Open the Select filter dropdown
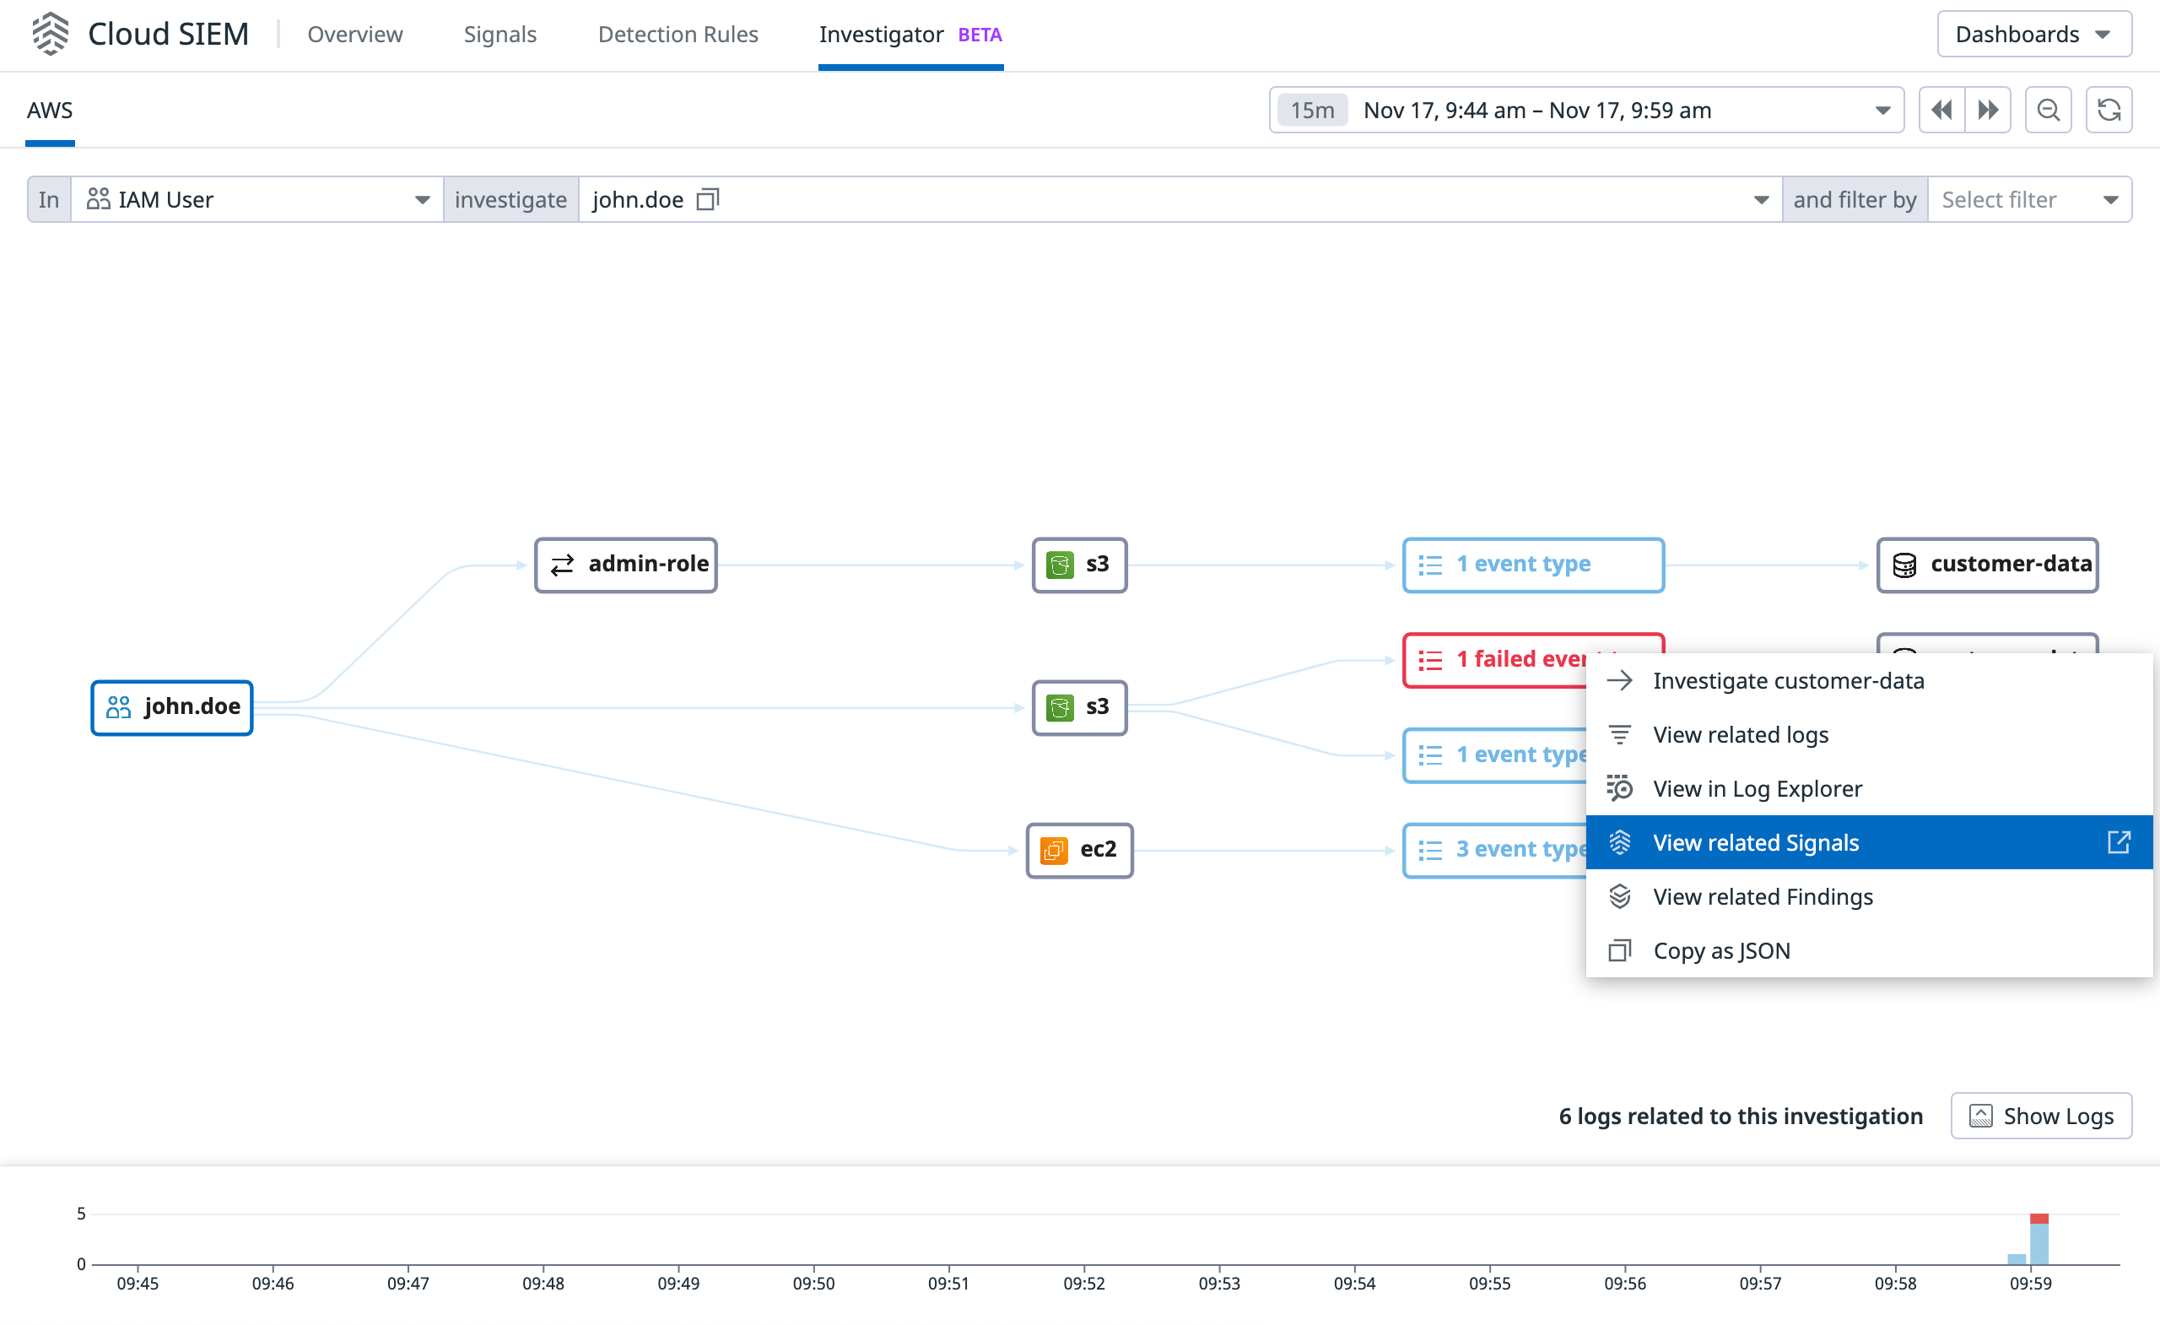This screenshot has height=1325, width=2160. click(2030, 199)
